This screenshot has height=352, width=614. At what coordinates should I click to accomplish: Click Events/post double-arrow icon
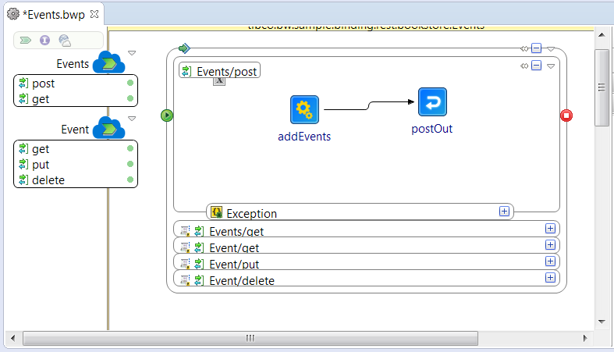click(x=524, y=66)
